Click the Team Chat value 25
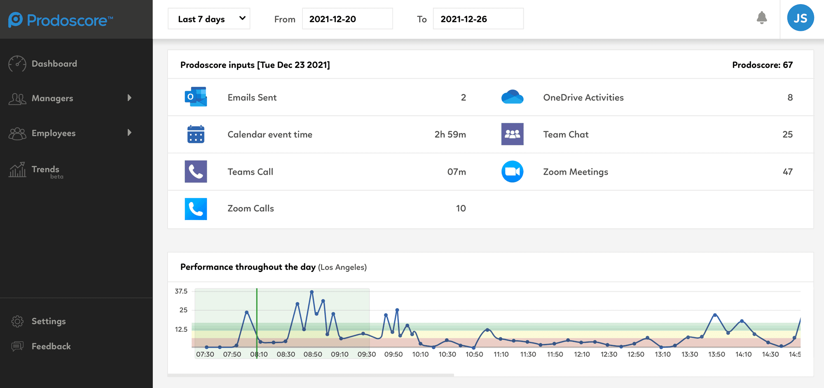This screenshot has height=388, width=824. coord(788,135)
